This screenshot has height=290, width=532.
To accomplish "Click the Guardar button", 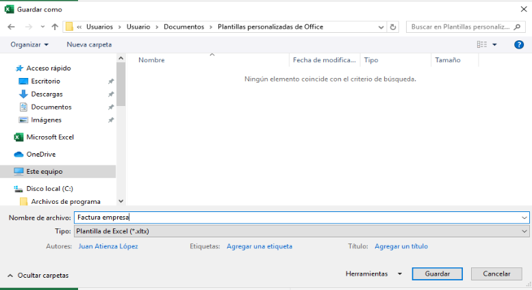I will tap(438, 274).
